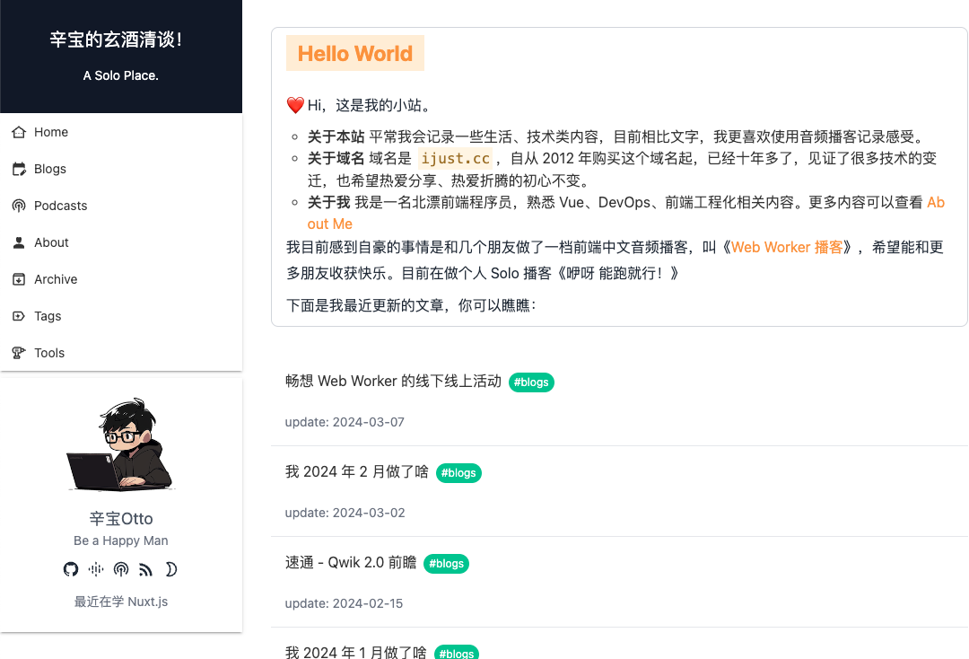Open the About menu item

[x=121, y=242]
